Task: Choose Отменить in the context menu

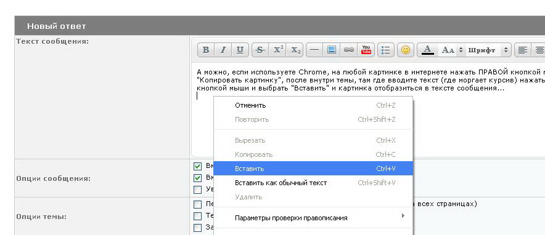Action: (x=313, y=105)
